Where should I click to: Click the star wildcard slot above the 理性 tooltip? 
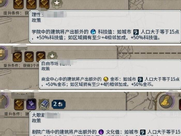pos(57,4)
